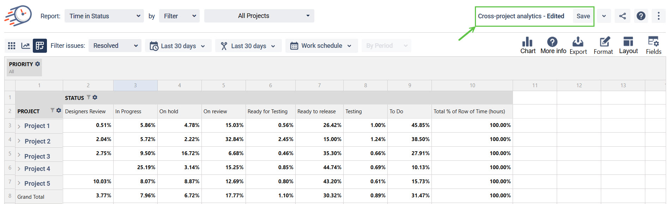This screenshot has width=670, height=204.
Task: Expand the Project 4 row
Action: [x=19, y=168]
